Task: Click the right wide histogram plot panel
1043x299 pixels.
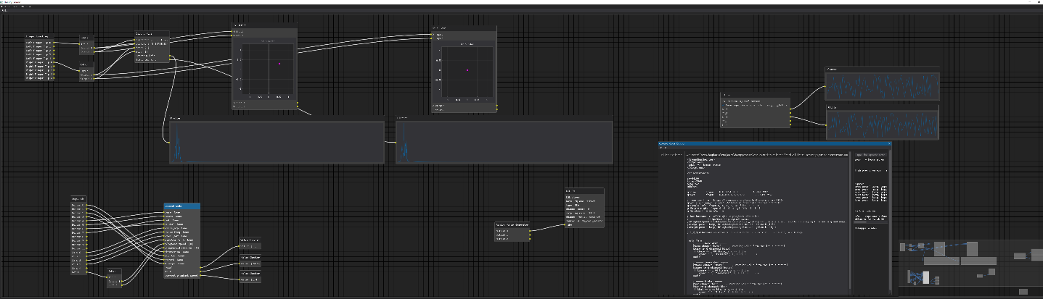Action: click(504, 143)
